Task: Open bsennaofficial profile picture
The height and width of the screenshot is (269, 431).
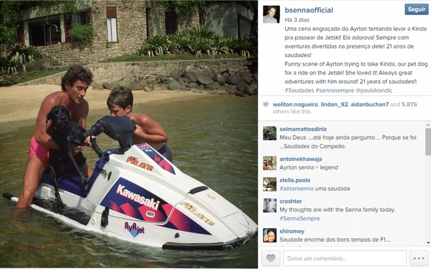Action: [x=271, y=14]
